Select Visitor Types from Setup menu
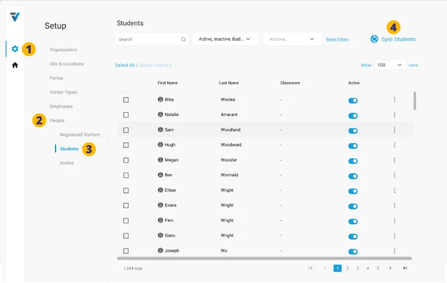This screenshot has height=283, width=447. (x=63, y=92)
